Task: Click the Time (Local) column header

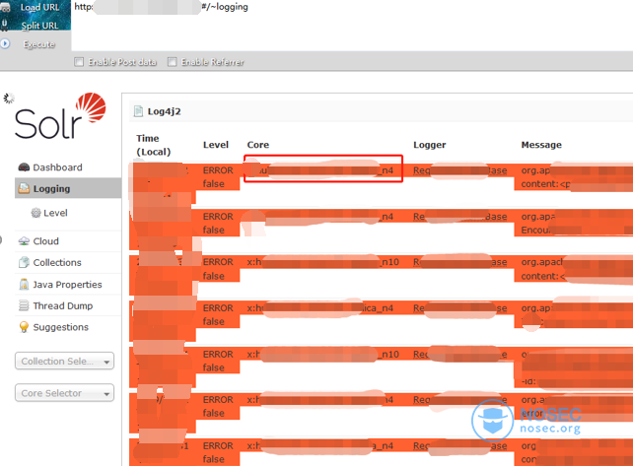Action: pos(154,145)
